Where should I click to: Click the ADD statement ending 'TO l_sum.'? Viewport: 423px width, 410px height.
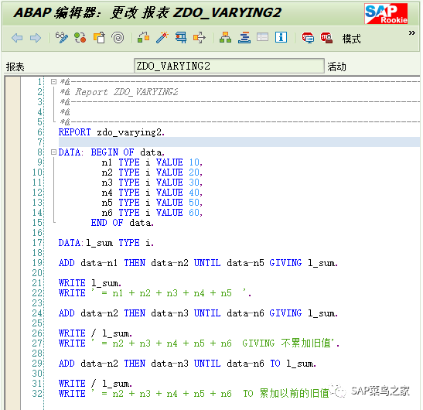point(187,364)
